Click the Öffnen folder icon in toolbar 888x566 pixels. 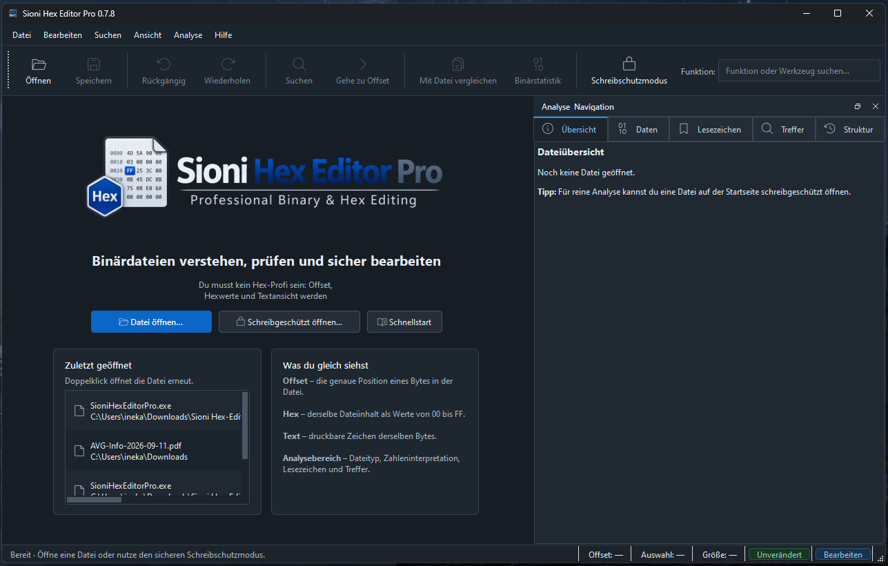coord(39,64)
